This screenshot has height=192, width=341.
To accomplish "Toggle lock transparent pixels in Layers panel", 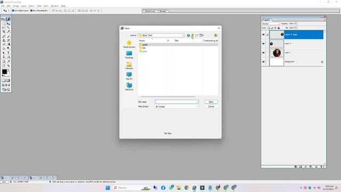I will click(x=269, y=28).
